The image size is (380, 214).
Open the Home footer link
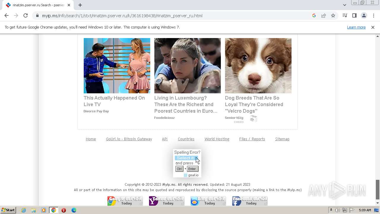pos(91,139)
